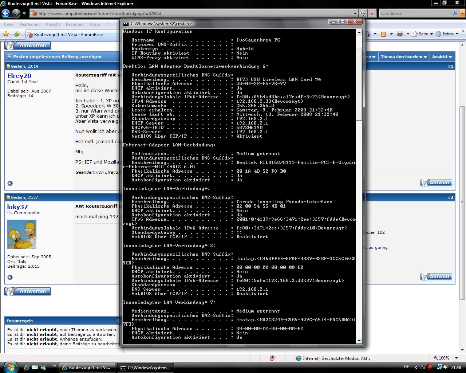The image size is (466, 373).
Task: Open the Ansicht menu in menu bar
Action: click(x=53, y=24)
